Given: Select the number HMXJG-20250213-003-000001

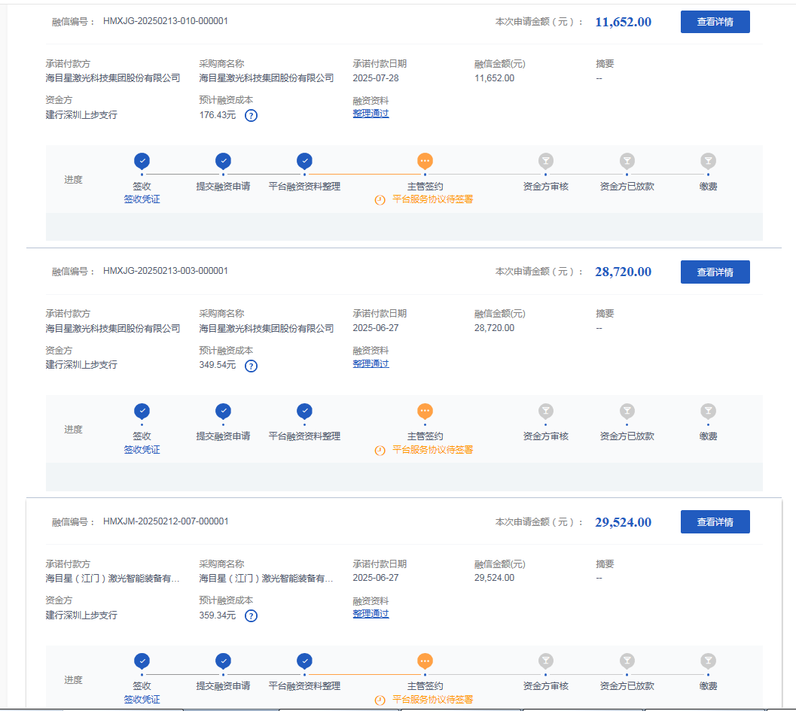Looking at the screenshot, I should pos(166,271).
